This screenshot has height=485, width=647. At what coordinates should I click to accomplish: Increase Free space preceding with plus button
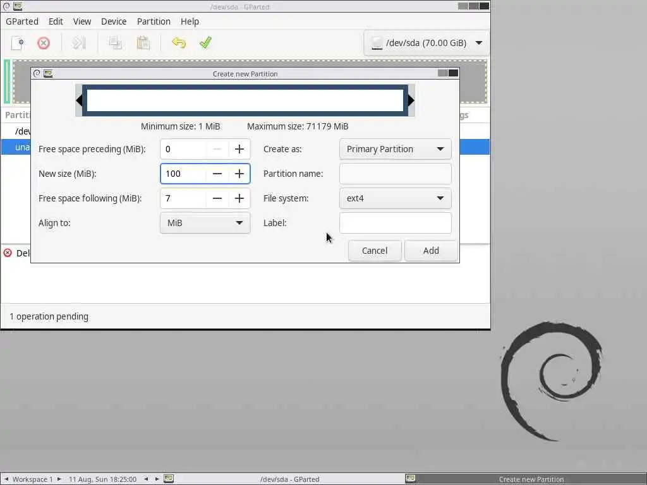[x=239, y=149]
